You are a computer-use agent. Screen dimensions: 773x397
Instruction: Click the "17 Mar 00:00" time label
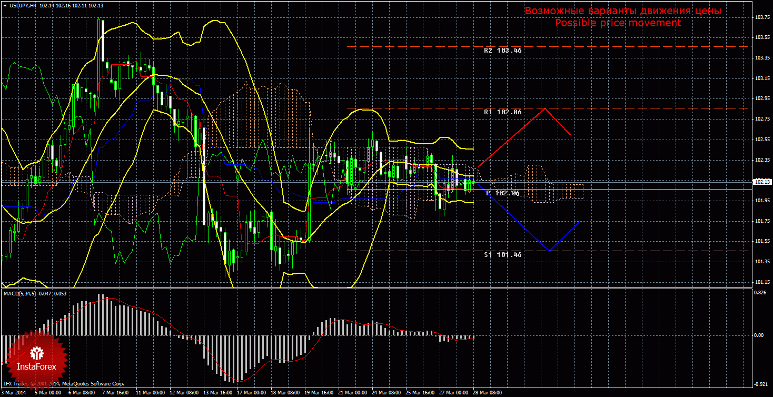click(x=251, y=393)
